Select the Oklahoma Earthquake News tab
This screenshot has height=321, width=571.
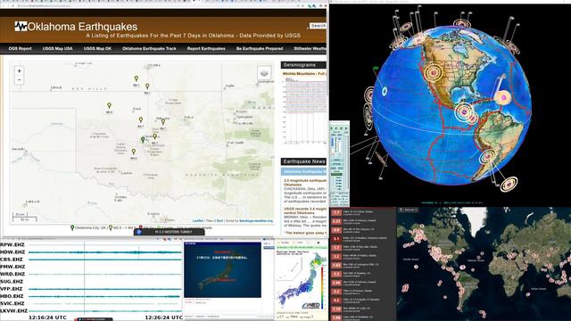[x=303, y=171]
